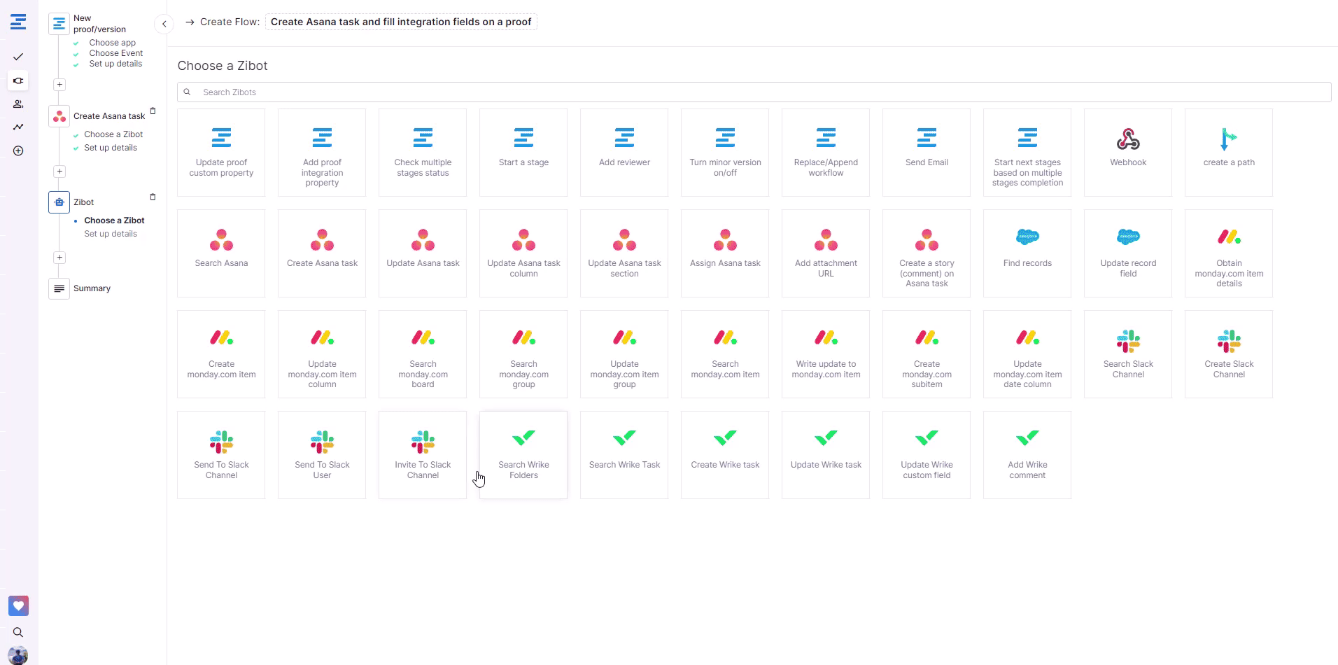Choose the Find records Salesforce Zibot
Viewport: 1338px width, 665px height.
1027,253
